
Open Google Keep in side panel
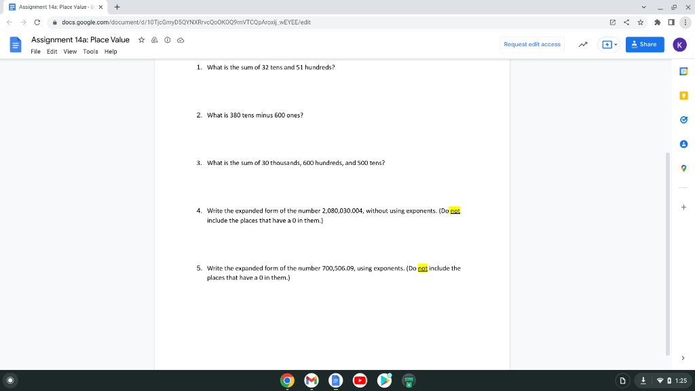pyautogui.click(x=683, y=95)
